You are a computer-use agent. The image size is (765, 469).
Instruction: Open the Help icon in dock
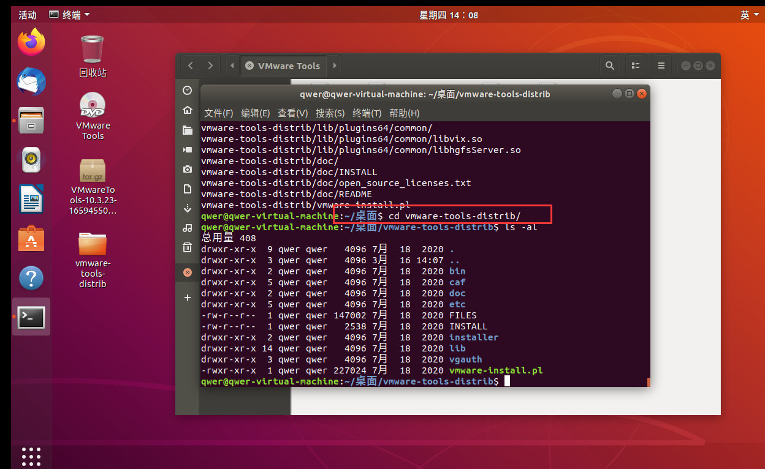31,278
